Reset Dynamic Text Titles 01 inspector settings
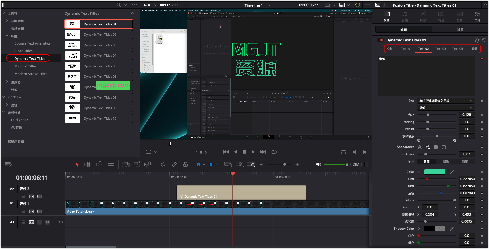Viewport: 489px width, 249px height. [x=484, y=40]
